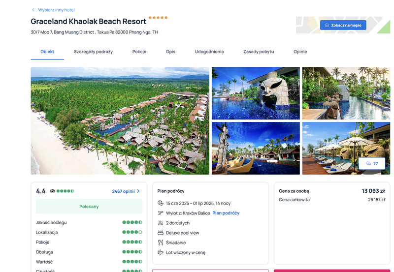Click the bed icon by Deluxe pool view
The width and height of the screenshot is (394, 272).
[x=161, y=233]
